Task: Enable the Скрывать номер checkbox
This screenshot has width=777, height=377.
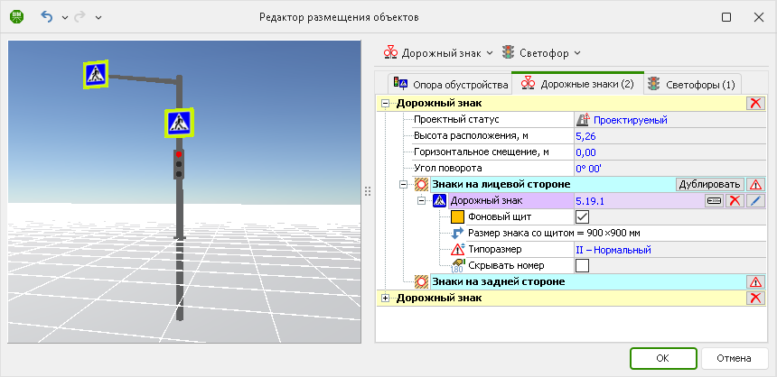Action: [582, 265]
